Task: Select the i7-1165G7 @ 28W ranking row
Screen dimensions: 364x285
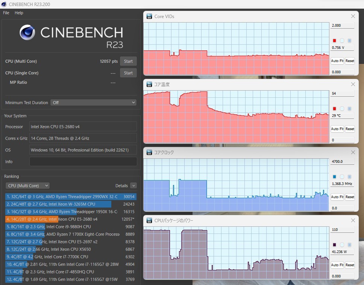Action: 71,264
